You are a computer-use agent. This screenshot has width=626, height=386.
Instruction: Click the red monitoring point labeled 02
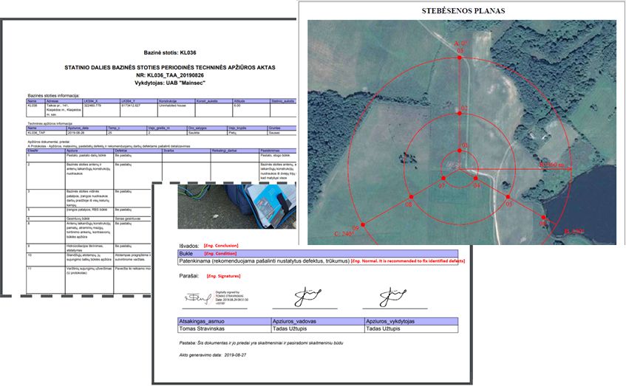pos(460,114)
